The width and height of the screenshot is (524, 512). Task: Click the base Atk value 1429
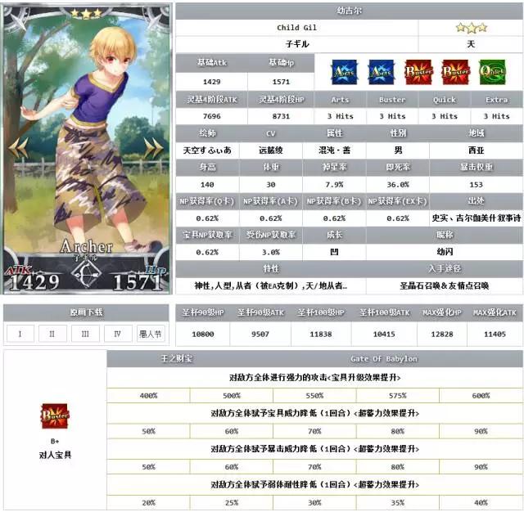click(x=211, y=82)
